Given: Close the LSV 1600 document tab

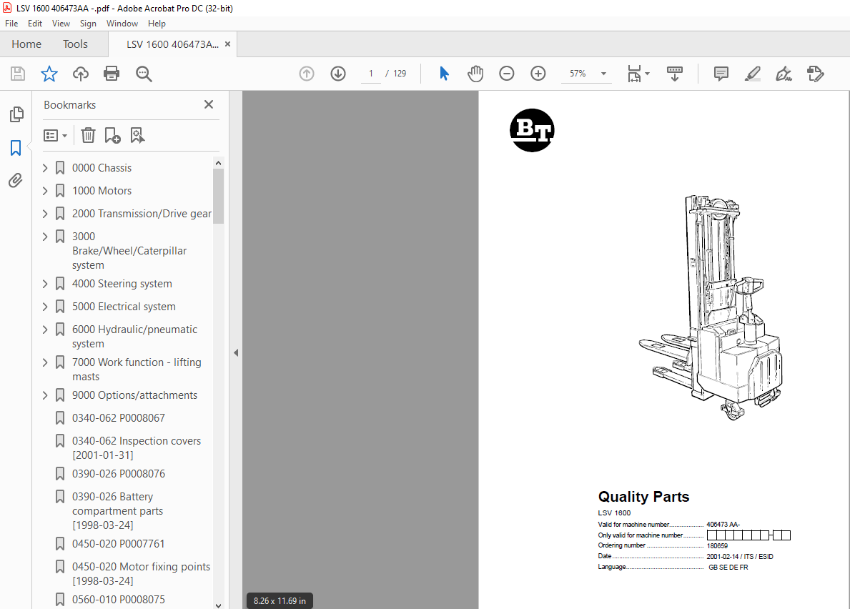Looking at the screenshot, I should pyautogui.click(x=227, y=44).
